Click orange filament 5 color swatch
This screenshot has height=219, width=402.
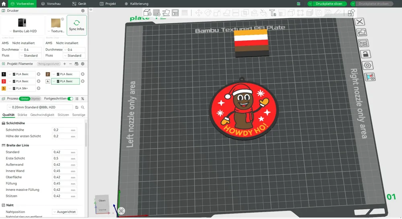point(4,89)
